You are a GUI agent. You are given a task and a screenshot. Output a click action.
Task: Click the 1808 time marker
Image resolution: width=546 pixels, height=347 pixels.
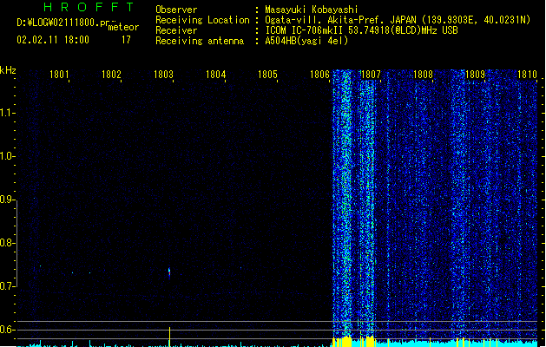click(x=423, y=75)
